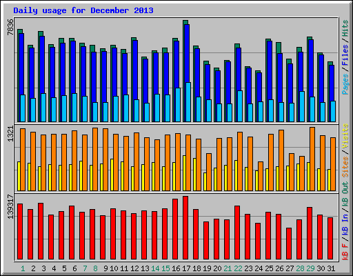Click the 'Daily usage for December 2013' title
Viewport: 353px width, 276px height.
pyautogui.click(x=83, y=10)
